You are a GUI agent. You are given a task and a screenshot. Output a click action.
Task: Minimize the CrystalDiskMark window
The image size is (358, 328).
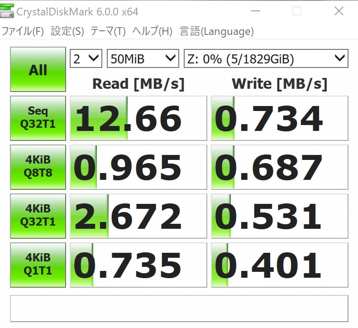point(255,11)
